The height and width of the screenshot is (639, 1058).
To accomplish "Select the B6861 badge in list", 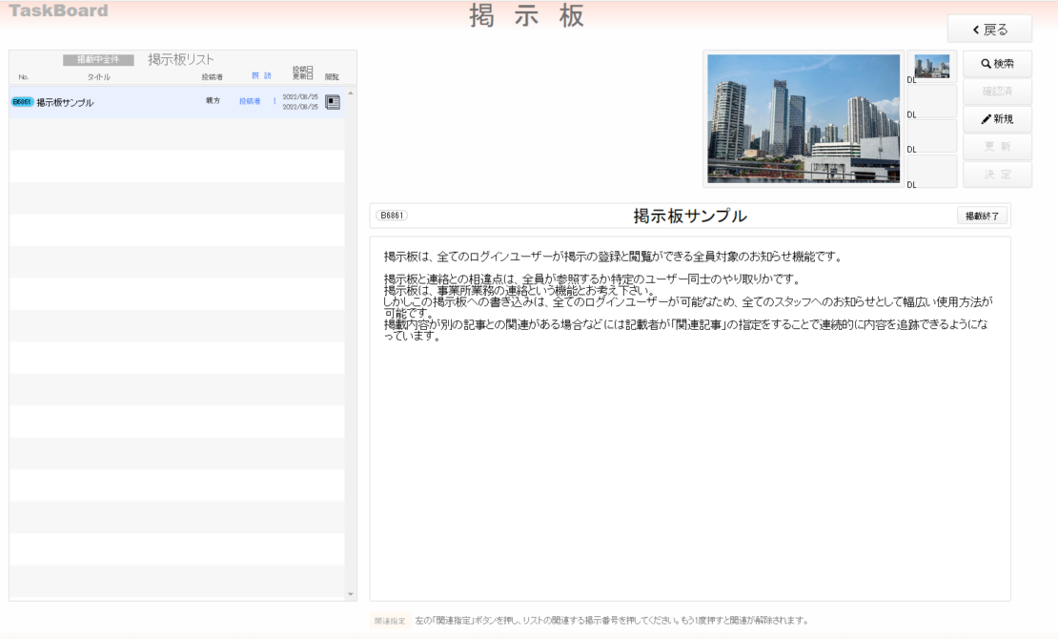I will pos(22,102).
